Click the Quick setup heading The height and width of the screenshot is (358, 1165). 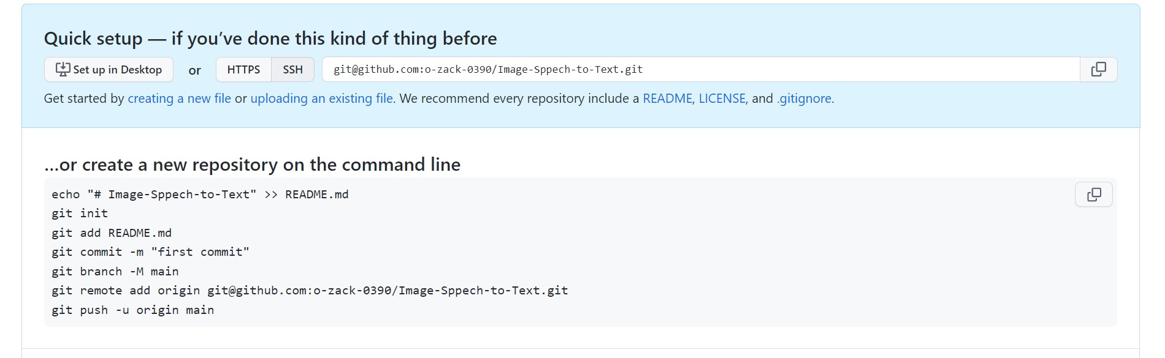coord(270,39)
